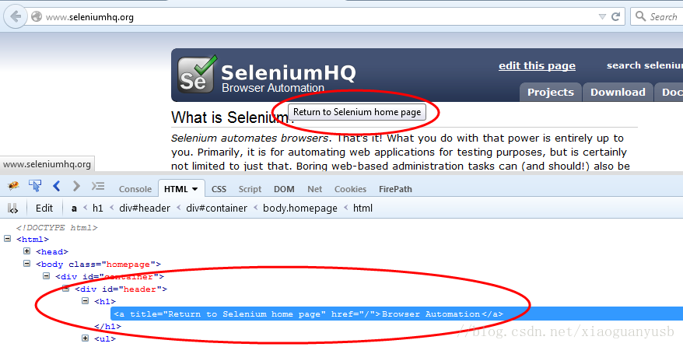The image size is (683, 347).
Task: Click the Firebug bug icon
Action: [13, 186]
